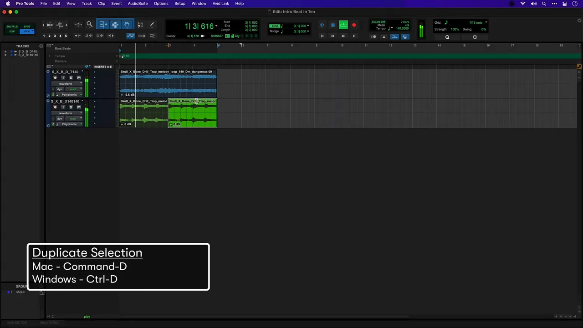
Task: Select the Scrubber speaker tool
Action: (x=140, y=25)
